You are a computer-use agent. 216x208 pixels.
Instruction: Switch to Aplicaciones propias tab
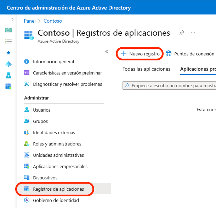point(198,69)
